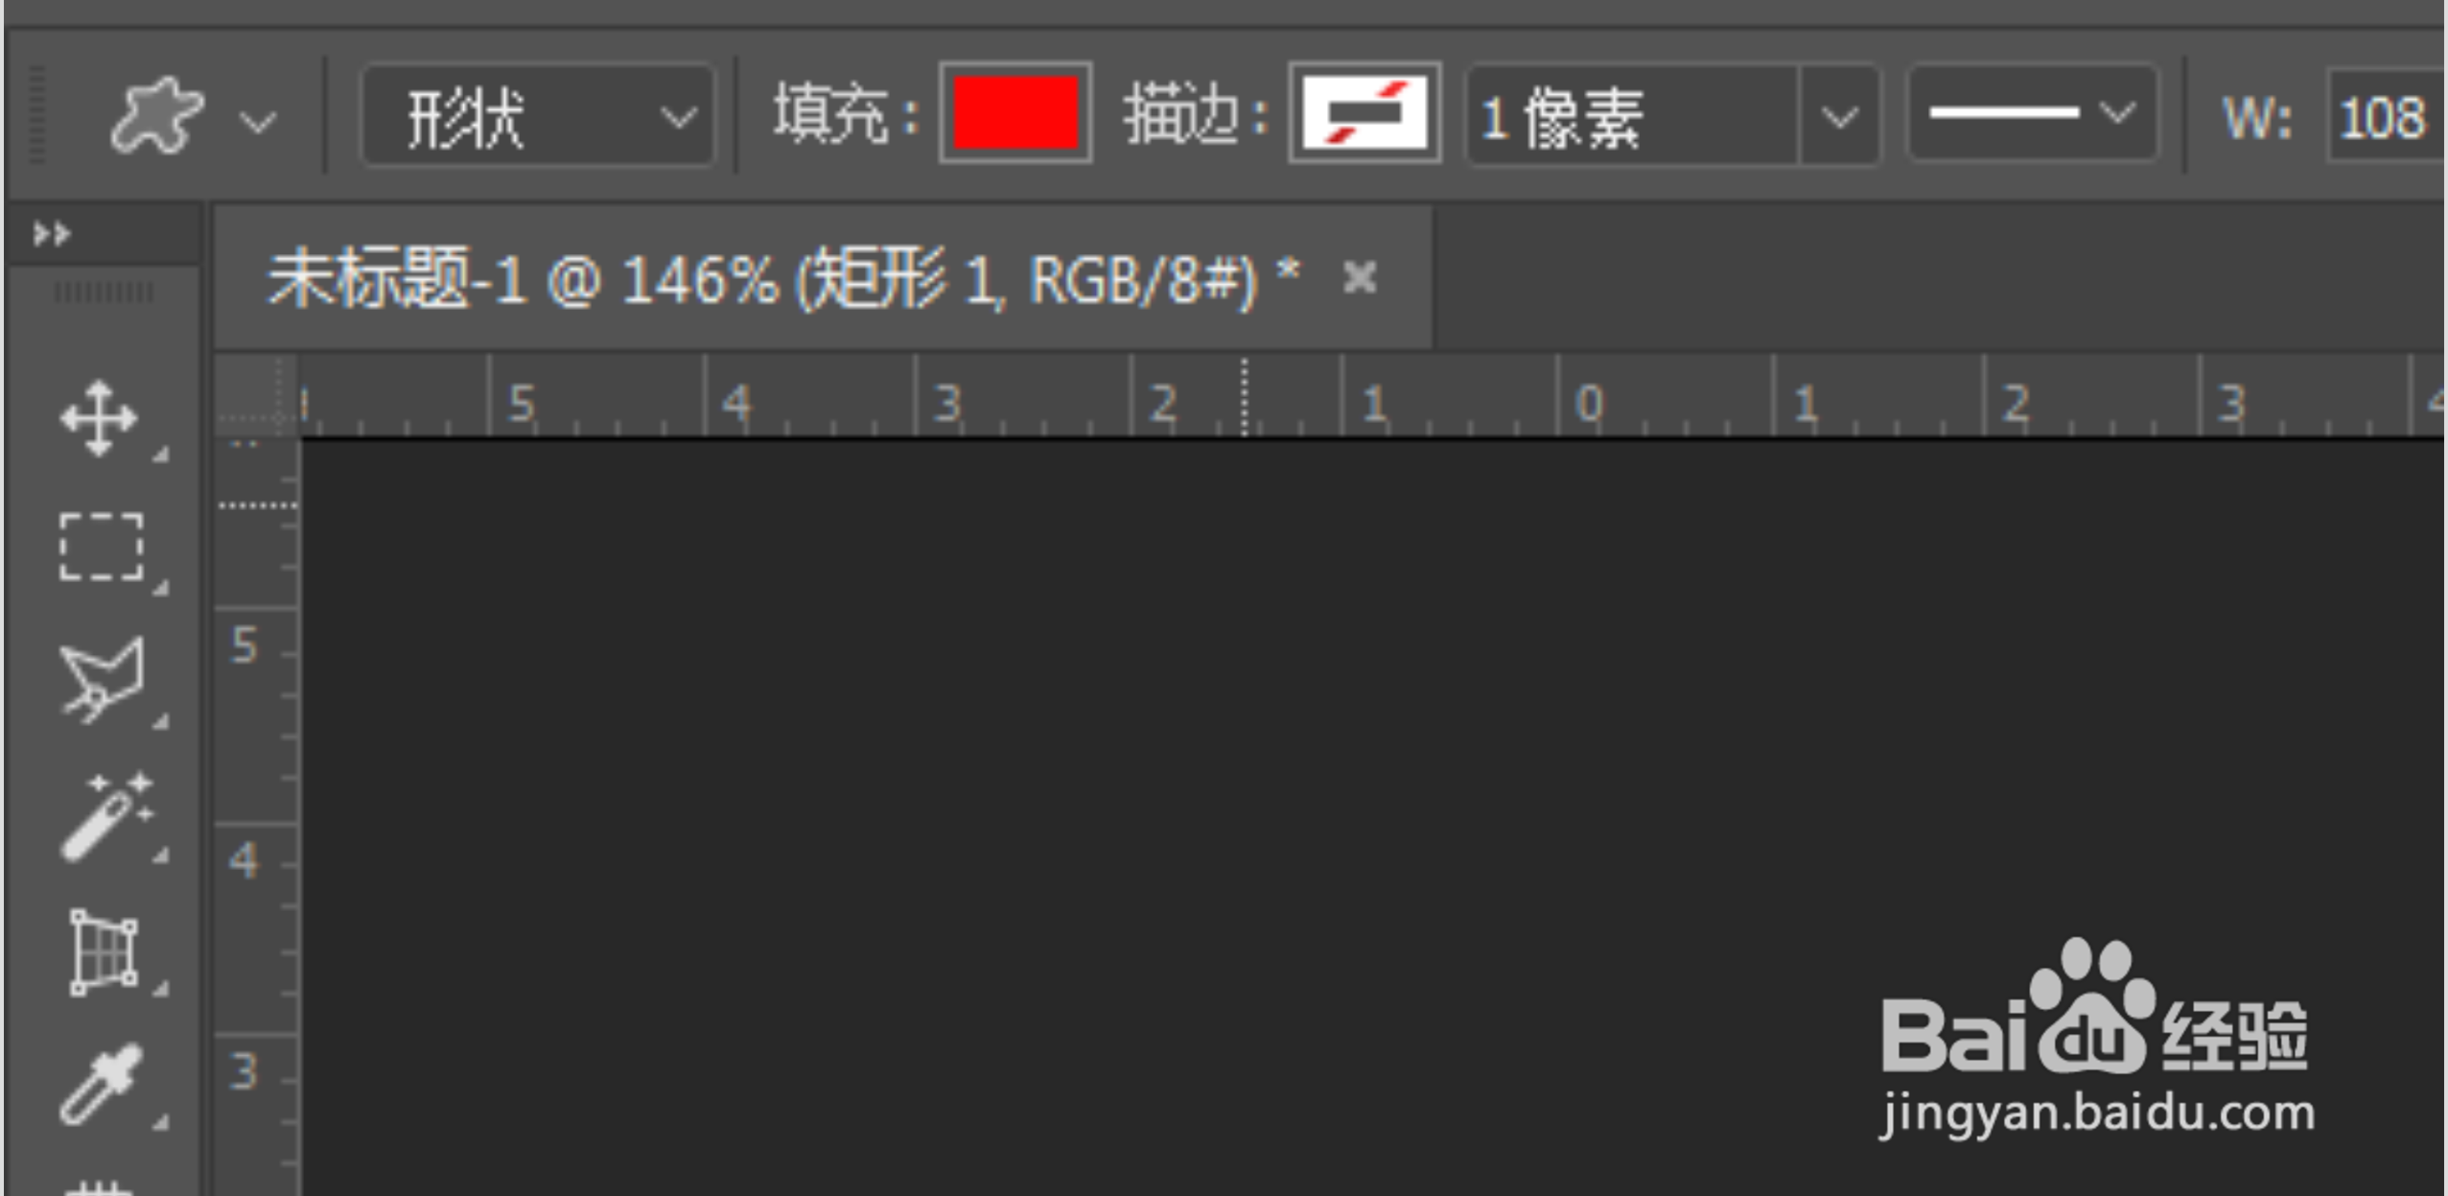Open the 形状 tool mode dropdown
Screen dimensions: 2448x1196
click(x=538, y=116)
